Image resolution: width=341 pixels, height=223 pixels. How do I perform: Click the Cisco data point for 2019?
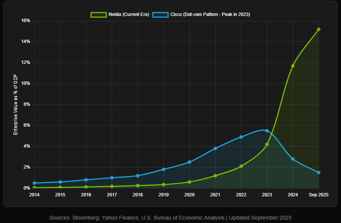click(x=163, y=169)
